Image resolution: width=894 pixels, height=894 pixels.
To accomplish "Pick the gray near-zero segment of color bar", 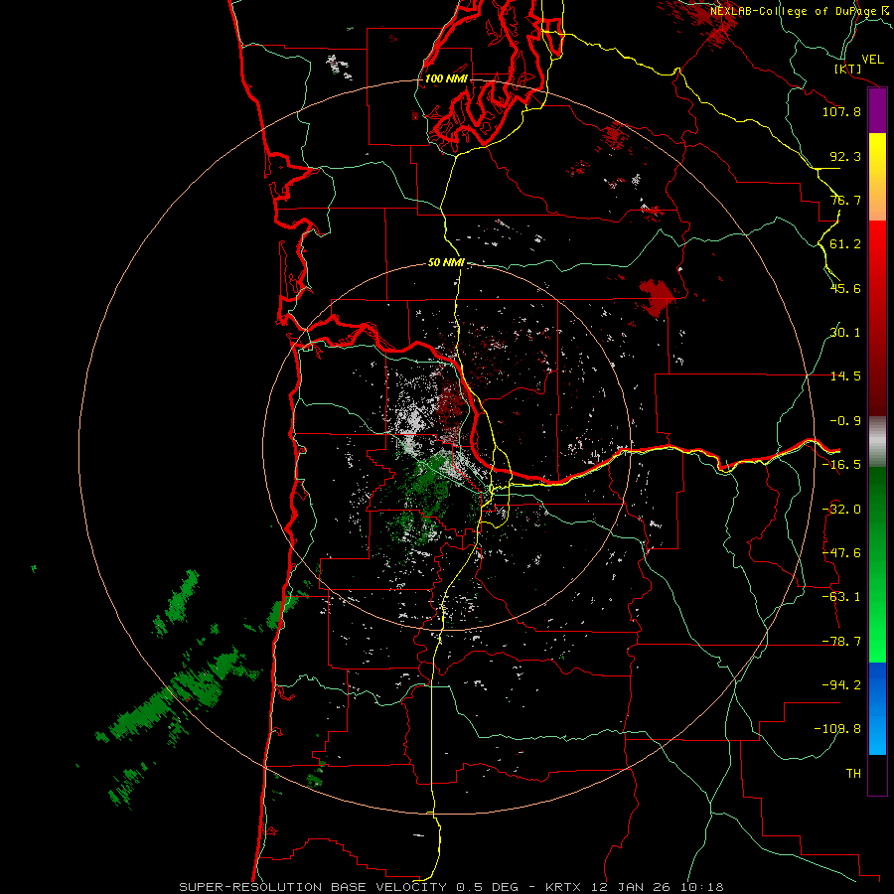I will click(x=877, y=442).
